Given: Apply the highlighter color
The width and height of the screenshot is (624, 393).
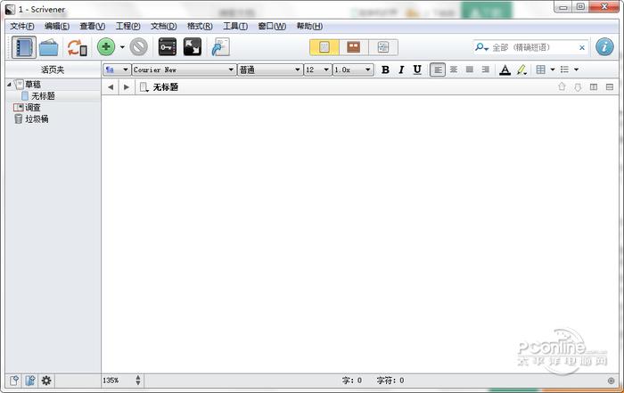Looking at the screenshot, I should click(x=521, y=70).
